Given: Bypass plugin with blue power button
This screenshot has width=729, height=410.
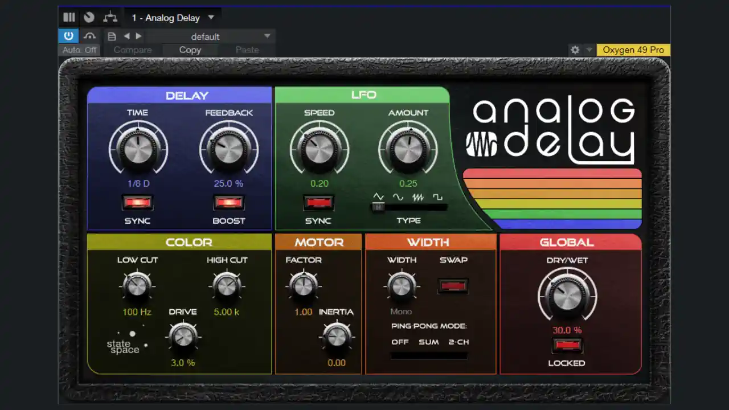Looking at the screenshot, I should coord(68,36).
